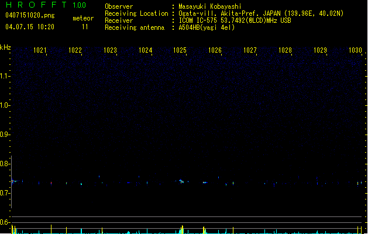Click time axis tick 1027
The image size is (368, 234).
point(250,50)
